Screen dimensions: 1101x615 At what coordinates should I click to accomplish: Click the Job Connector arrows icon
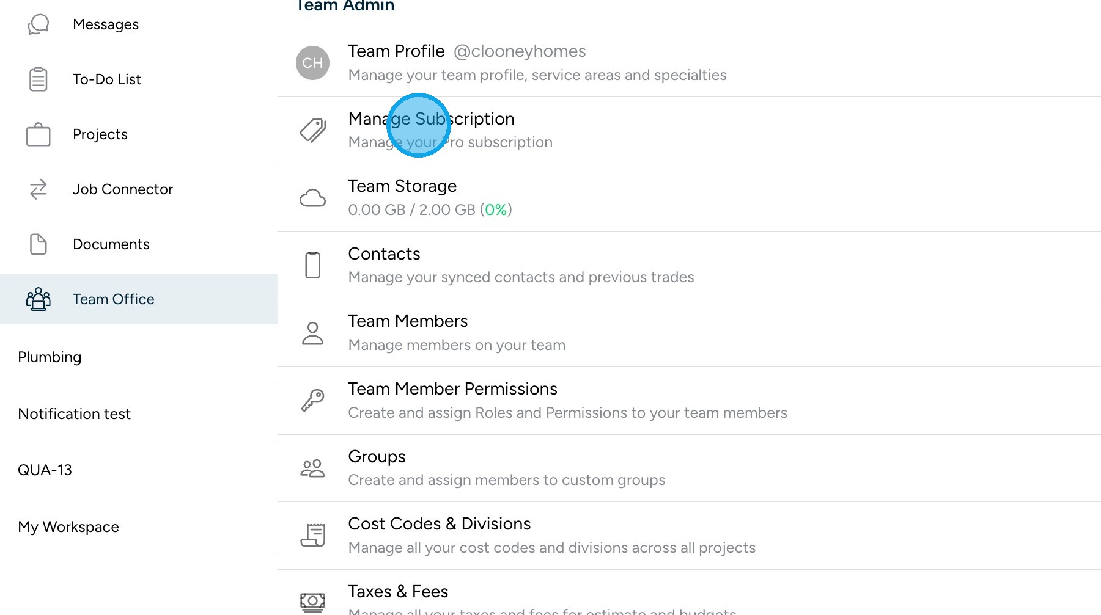(x=38, y=189)
